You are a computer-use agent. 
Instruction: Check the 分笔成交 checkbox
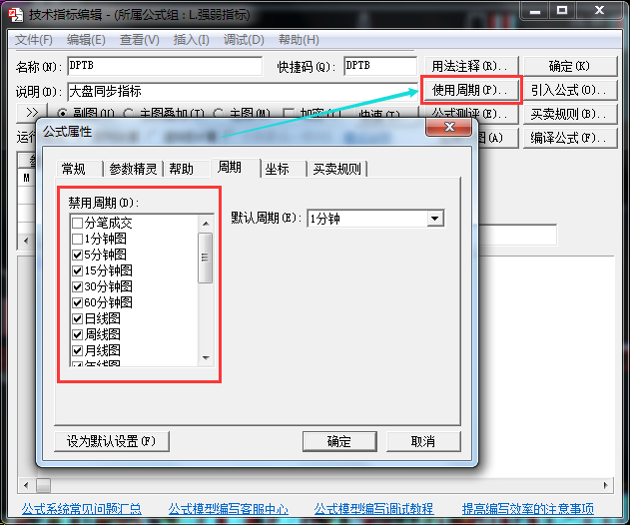coord(77,223)
